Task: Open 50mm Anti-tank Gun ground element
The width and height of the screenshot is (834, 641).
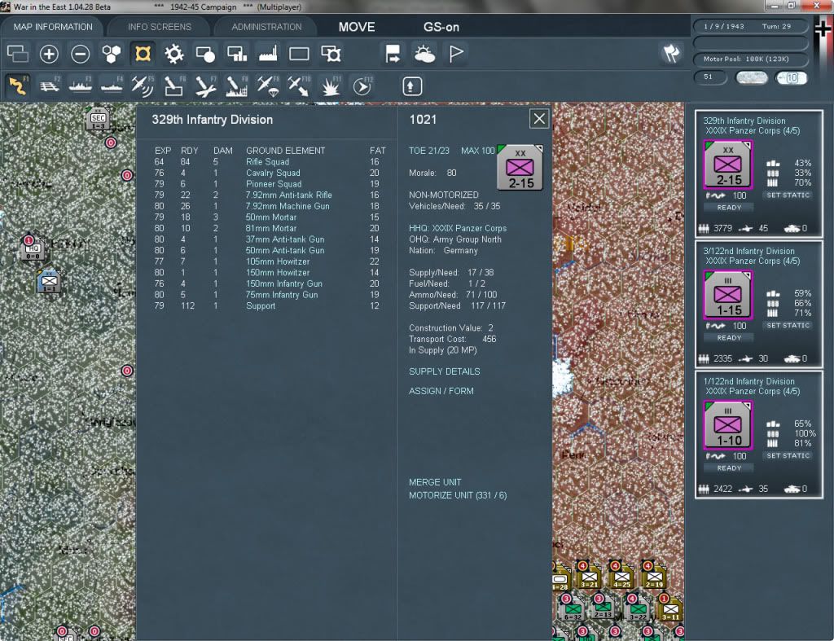Action: coord(284,251)
